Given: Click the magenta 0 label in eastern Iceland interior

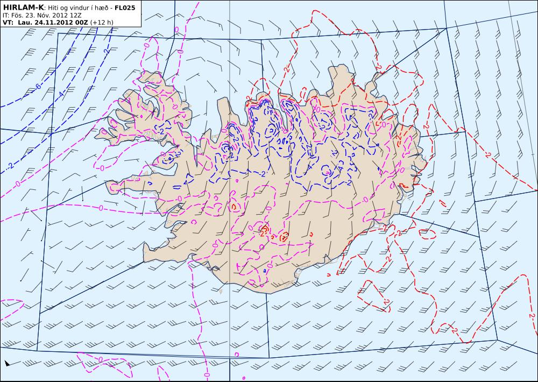Looking at the screenshot, I should coord(366,199).
